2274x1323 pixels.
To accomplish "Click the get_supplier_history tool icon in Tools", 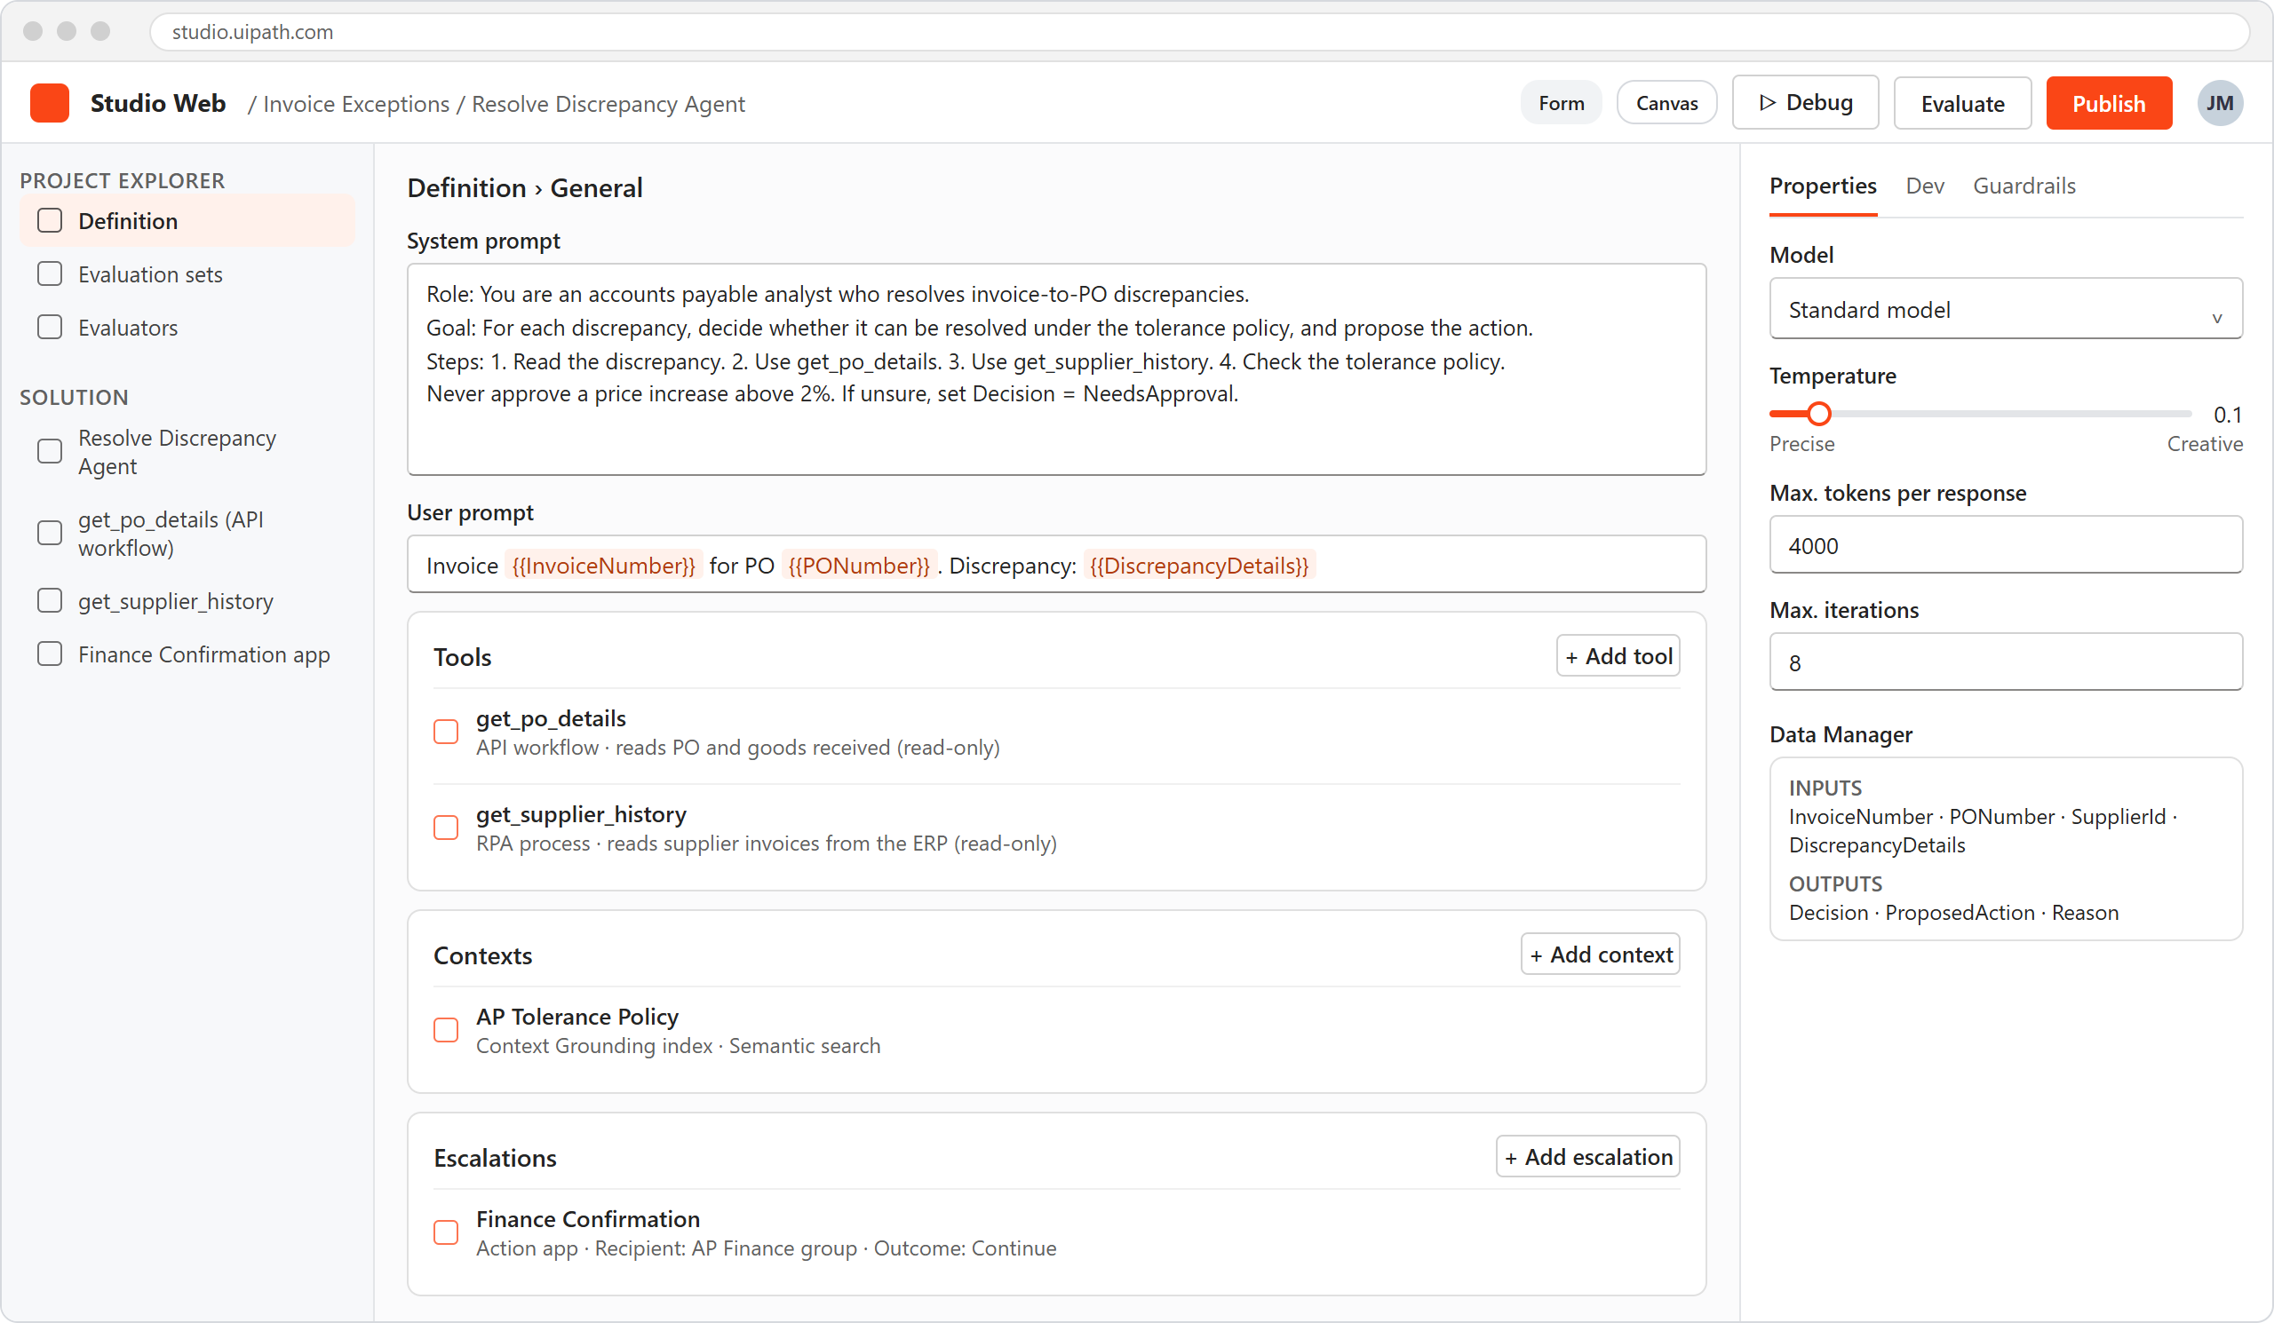I will 446,828.
